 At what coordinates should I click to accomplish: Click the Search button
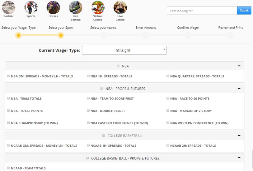(x=244, y=11)
